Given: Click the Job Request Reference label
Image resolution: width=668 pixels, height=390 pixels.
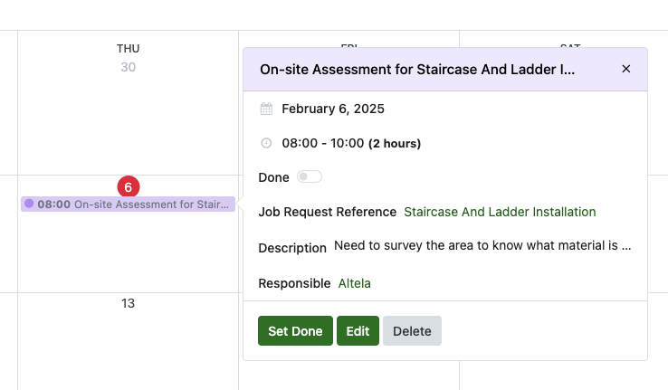Looking at the screenshot, I should tap(327, 212).
